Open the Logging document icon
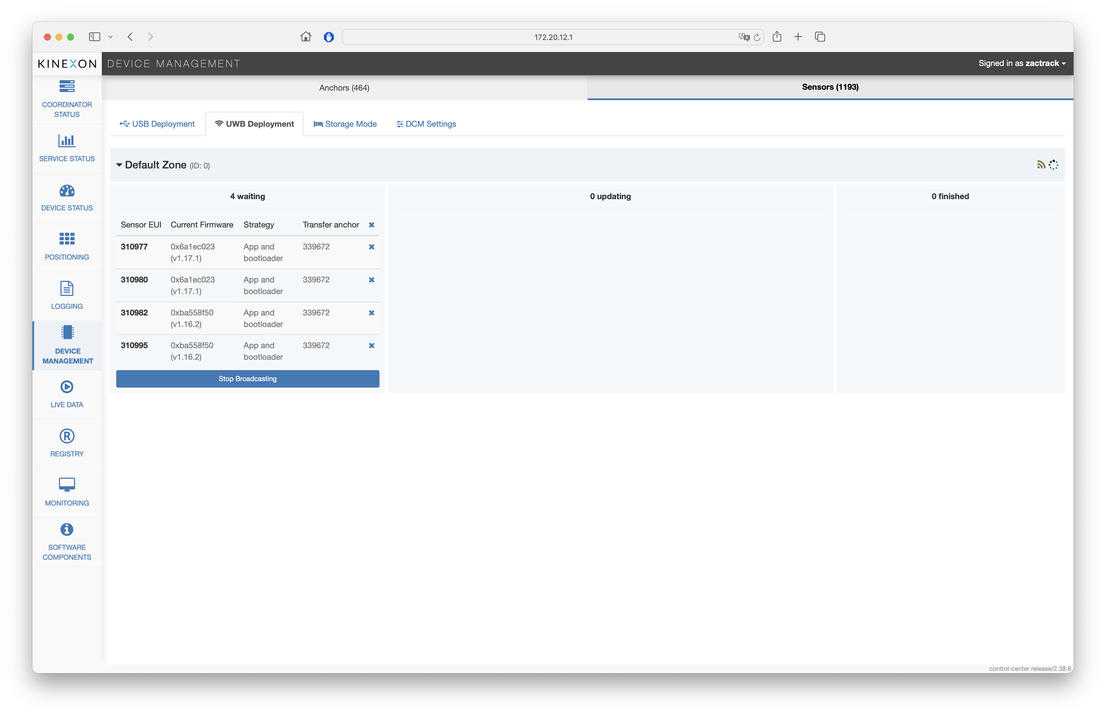This screenshot has height=716, width=1106. 67,288
